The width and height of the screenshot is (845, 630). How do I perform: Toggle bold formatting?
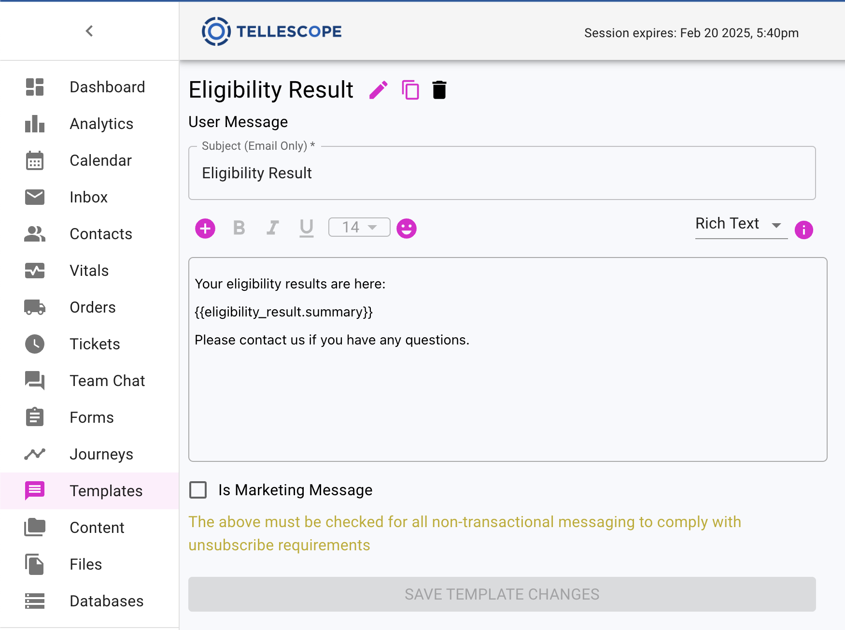(239, 228)
